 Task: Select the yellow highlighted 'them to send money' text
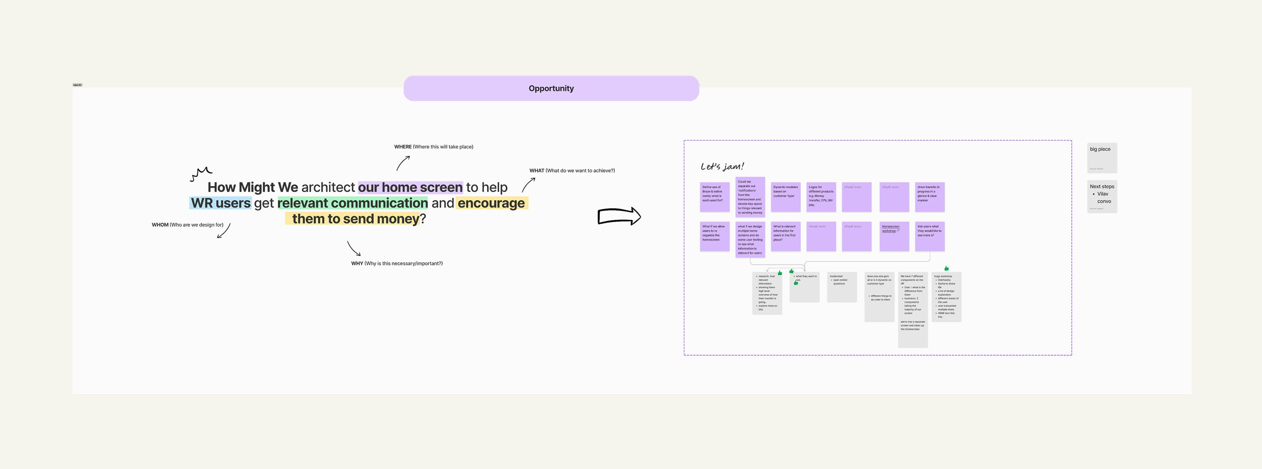click(x=356, y=219)
